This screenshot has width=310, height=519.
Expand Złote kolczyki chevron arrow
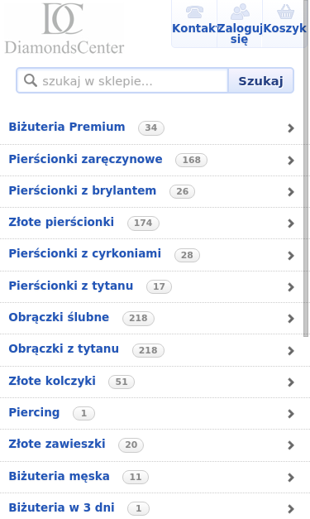click(291, 382)
